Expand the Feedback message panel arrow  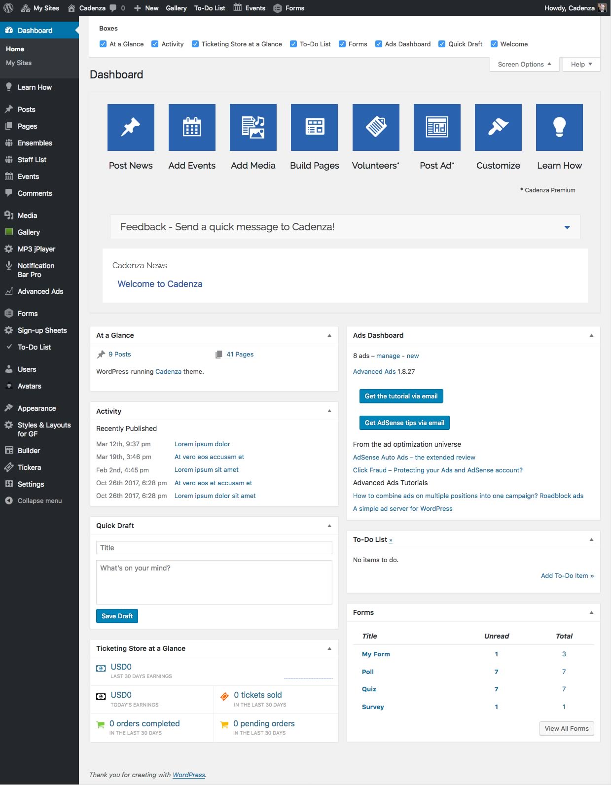[x=567, y=227]
